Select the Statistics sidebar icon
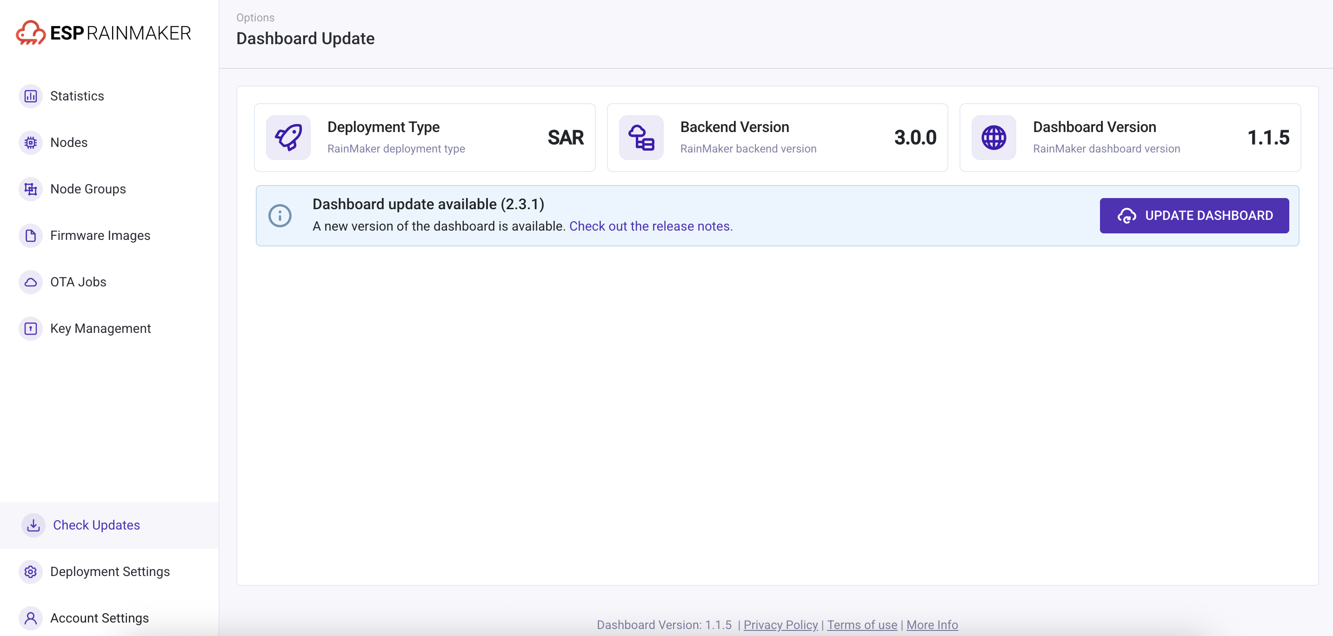The width and height of the screenshot is (1333, 636). coord(31,96)
